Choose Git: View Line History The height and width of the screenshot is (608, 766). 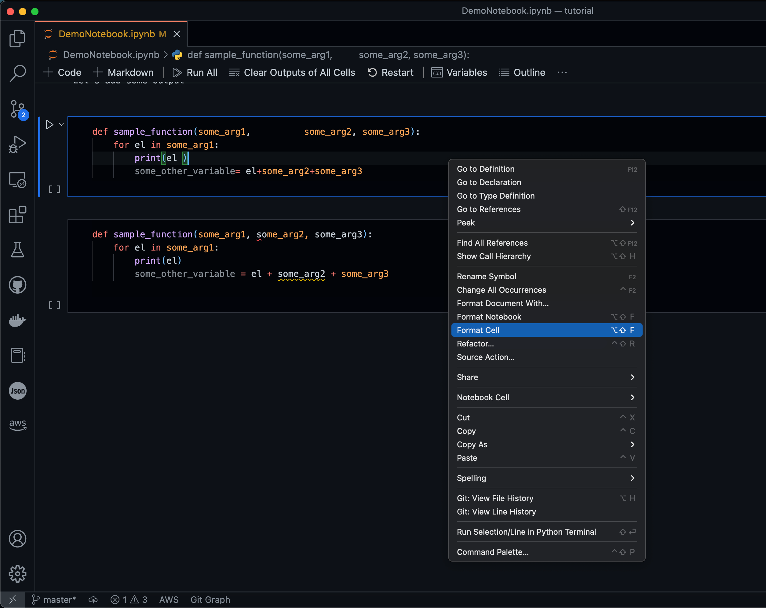click(547, 512)
